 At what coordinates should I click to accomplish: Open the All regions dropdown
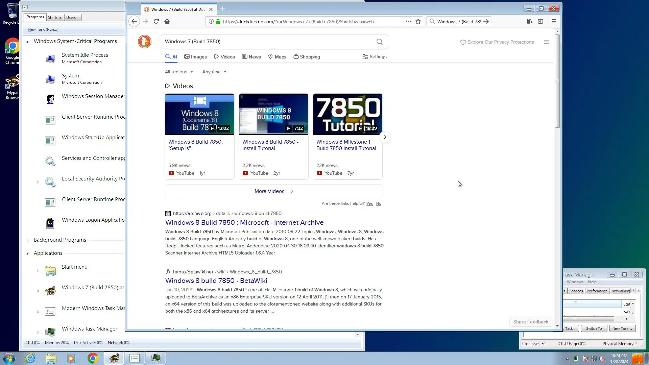(179, 72)
